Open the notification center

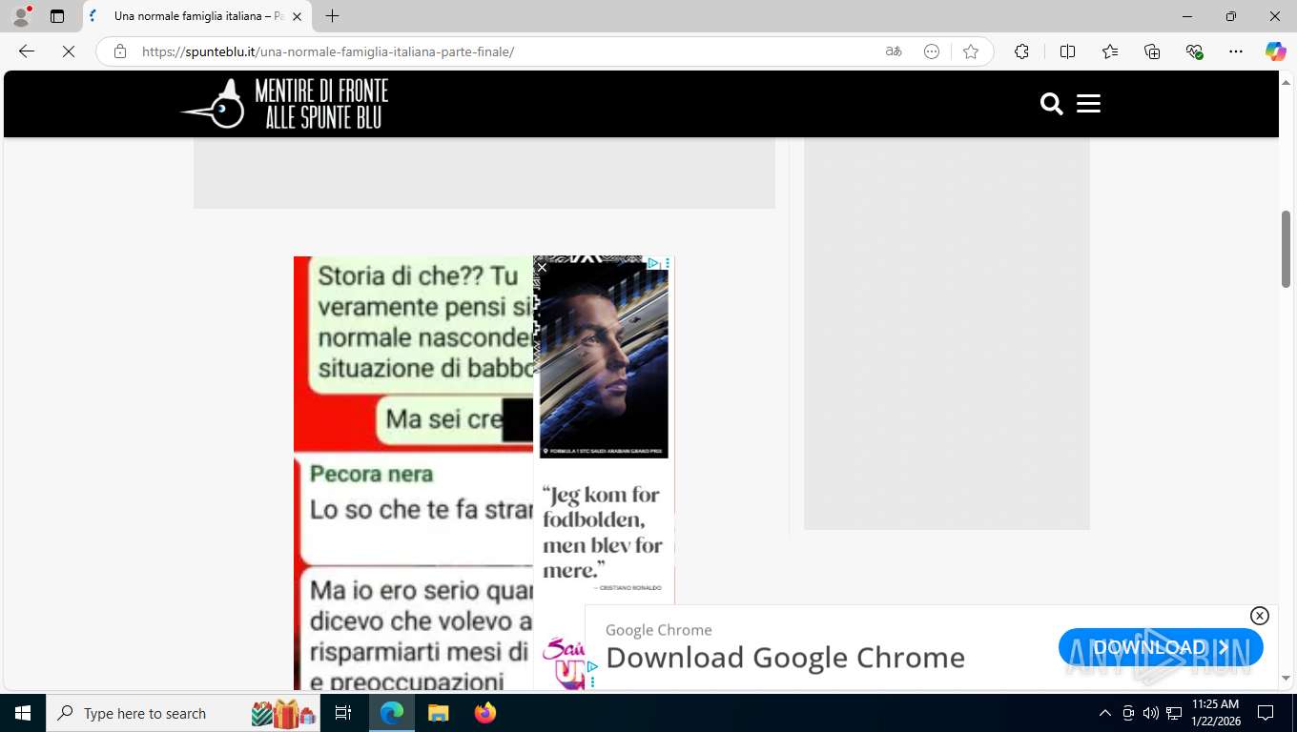(x=1266, y=713)
